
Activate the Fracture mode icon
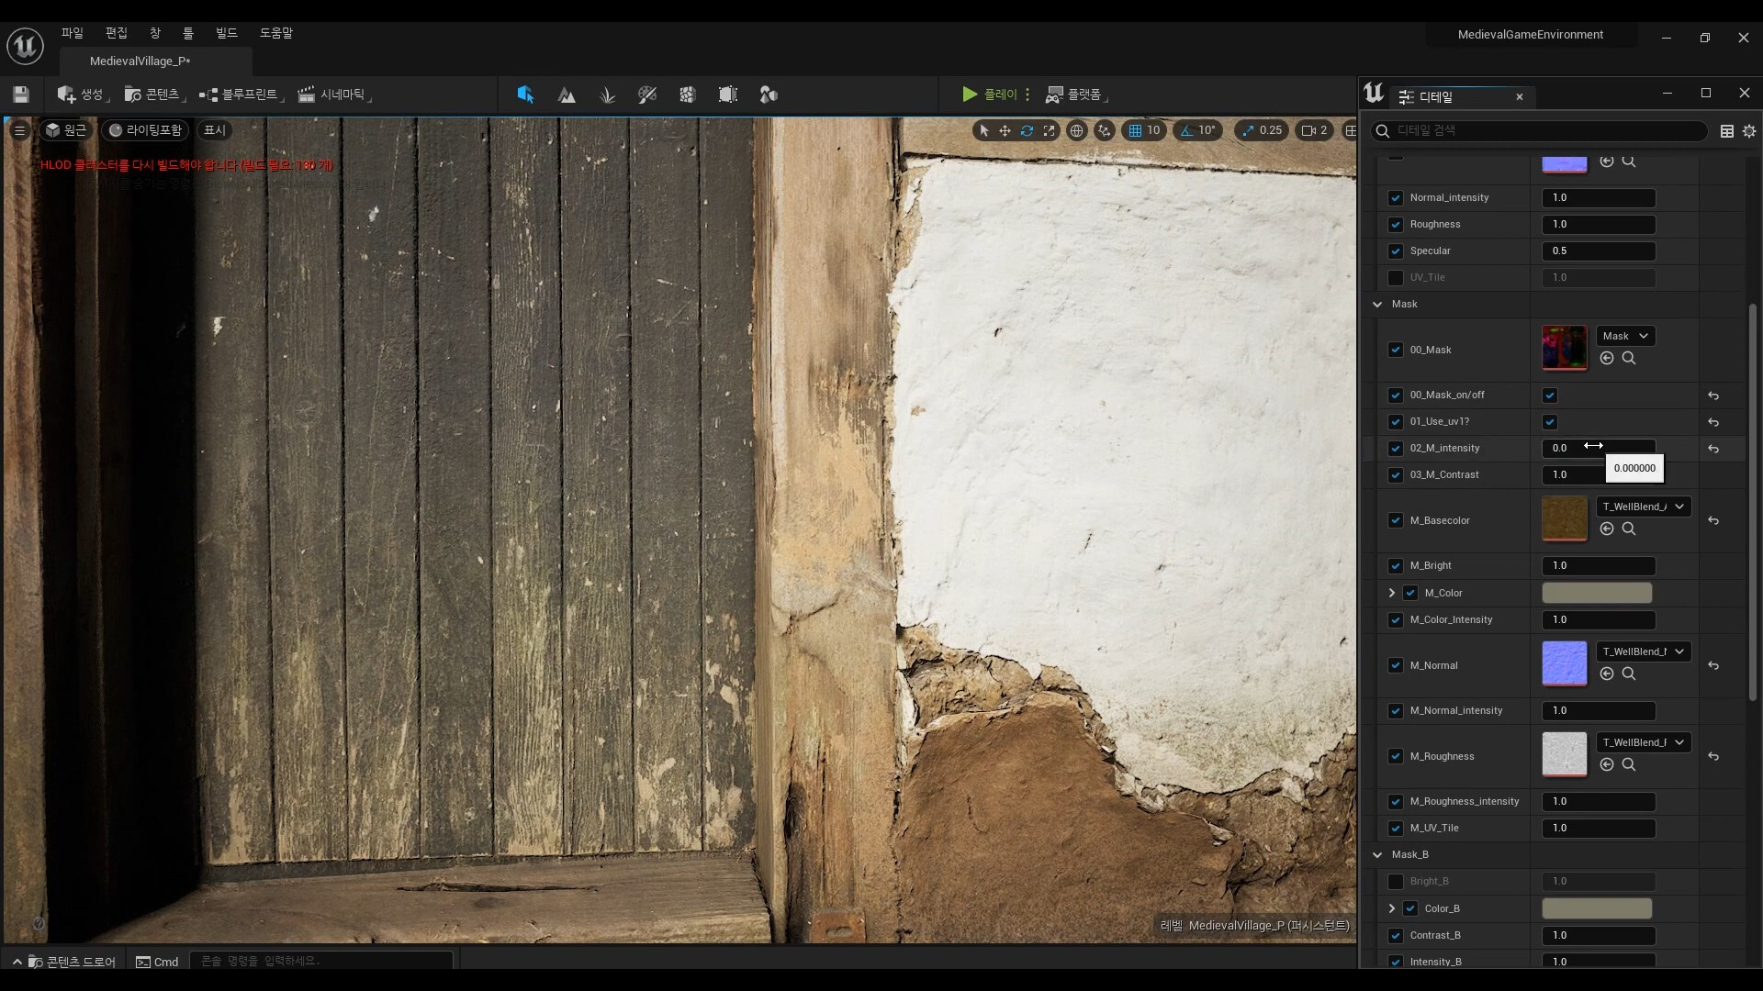pos(687,95)
